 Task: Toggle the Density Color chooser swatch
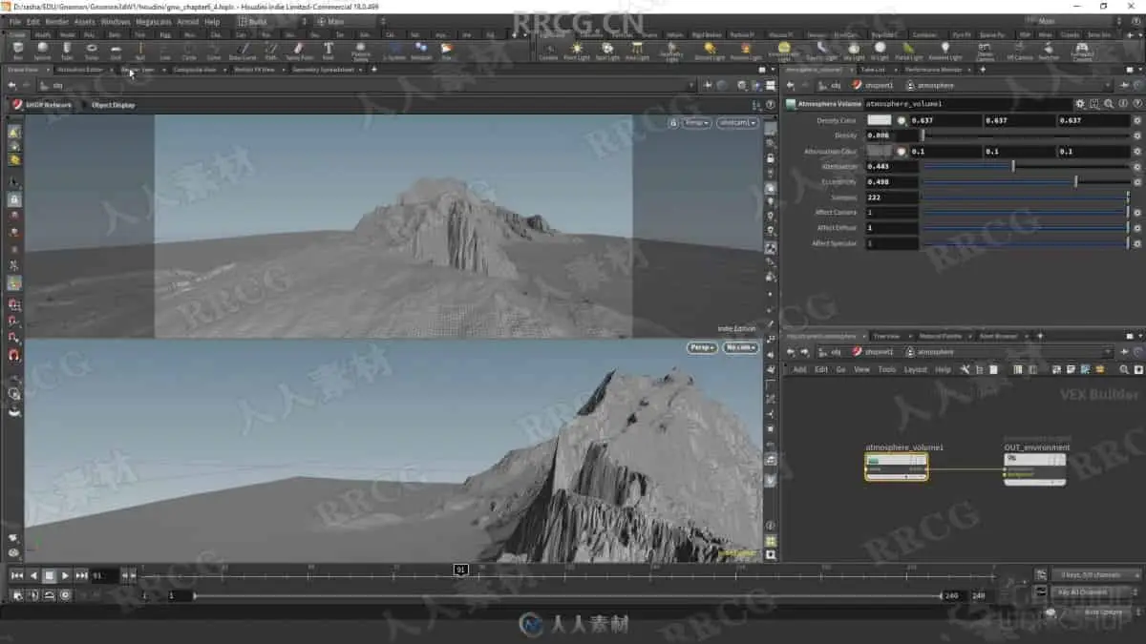coord(879,120)
